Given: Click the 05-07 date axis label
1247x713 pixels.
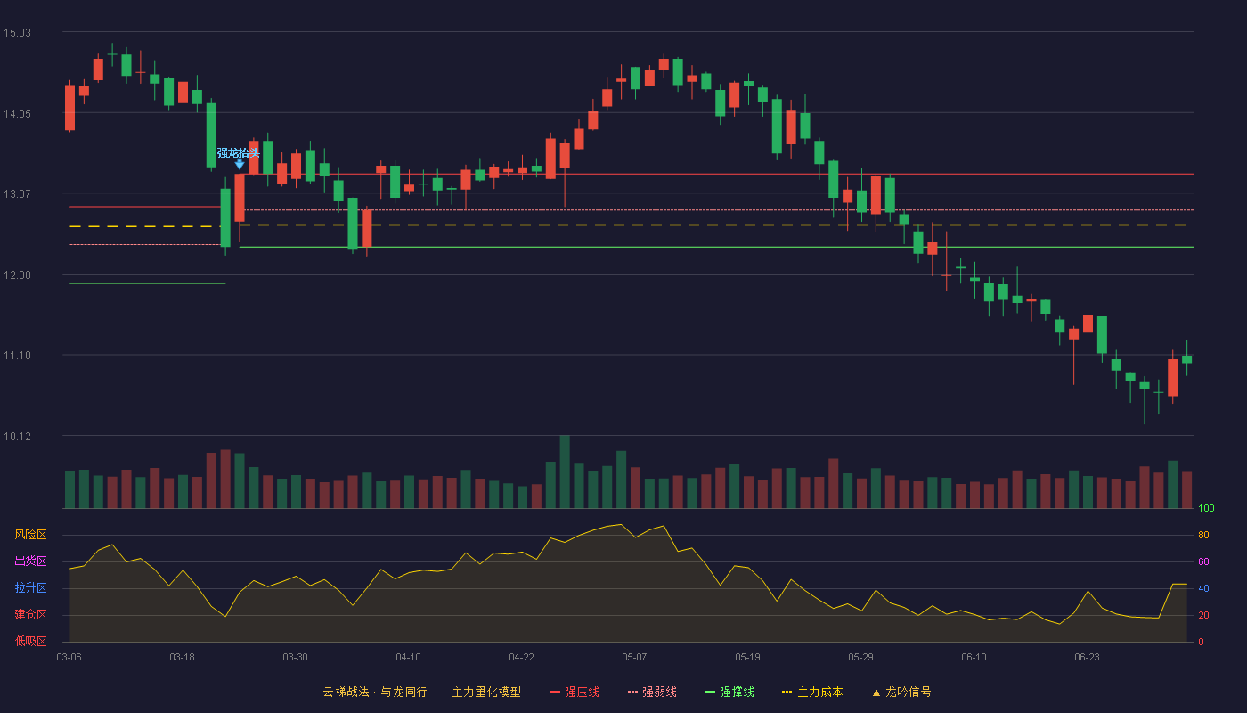Looking at the screenshot, I should point(634,657).
